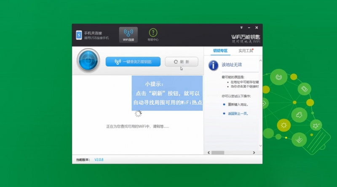Open the 帮助中心 help center icon
The height and width of the screenshot is (187, 337).
pyautogui.click(x=153, y=35)
